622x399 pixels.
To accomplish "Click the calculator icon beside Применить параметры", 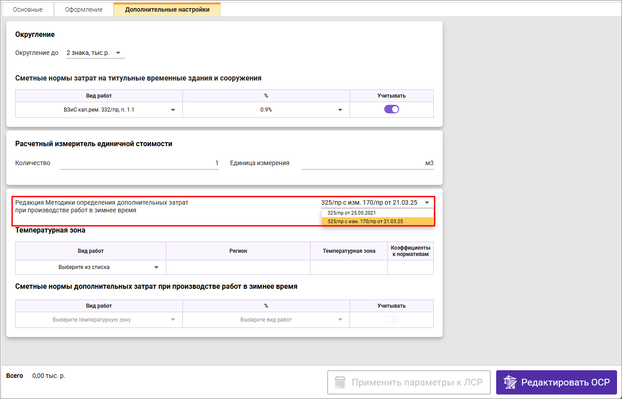I will click(x=340, y=382).
